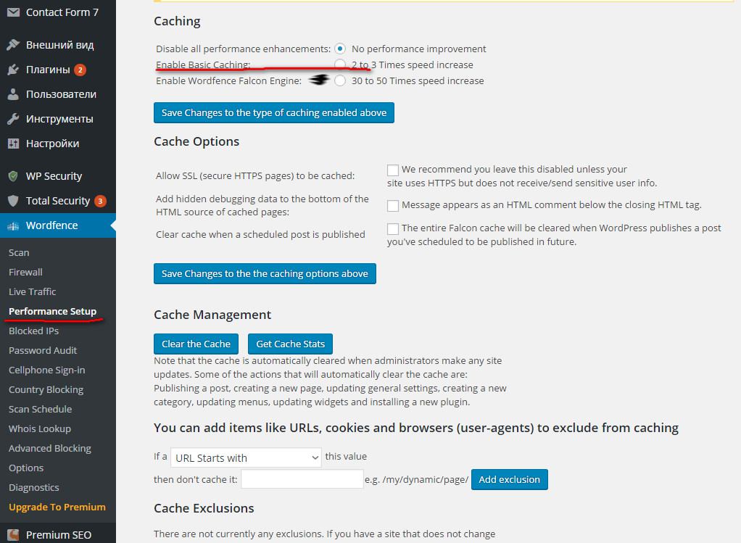Click the Total Security shield icon

point(13,201)
